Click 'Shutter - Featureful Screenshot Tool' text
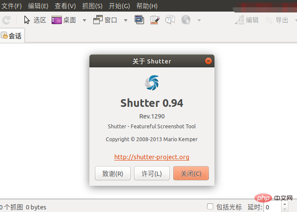Screen dimensions: 297x212 [152, 126]
